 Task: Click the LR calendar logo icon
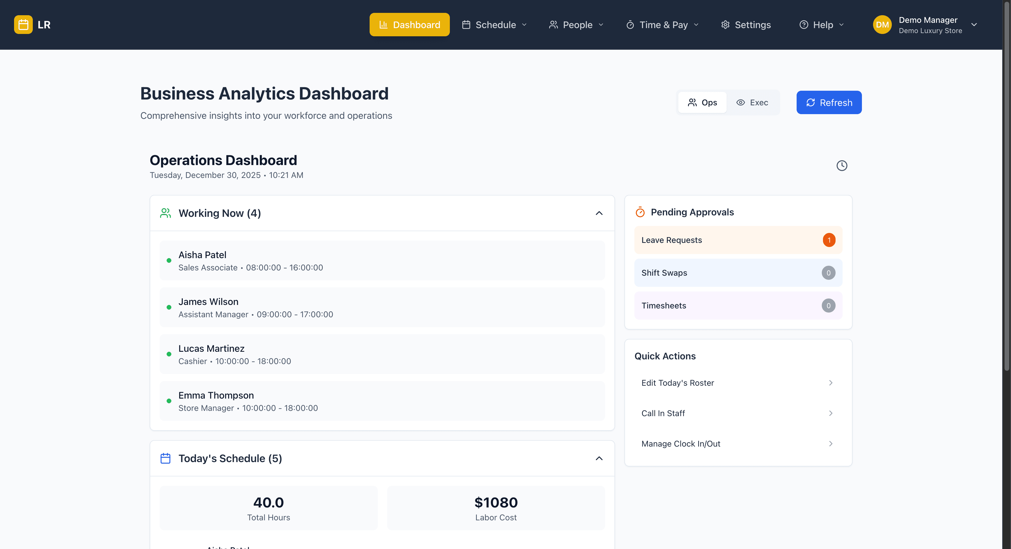[x=23, y=24]
